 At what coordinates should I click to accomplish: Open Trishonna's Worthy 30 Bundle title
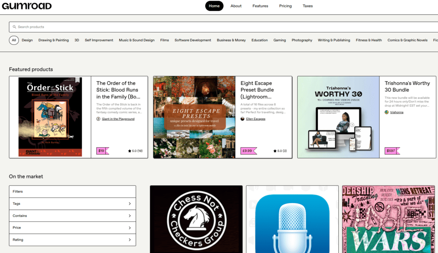[x=407, y=86]
